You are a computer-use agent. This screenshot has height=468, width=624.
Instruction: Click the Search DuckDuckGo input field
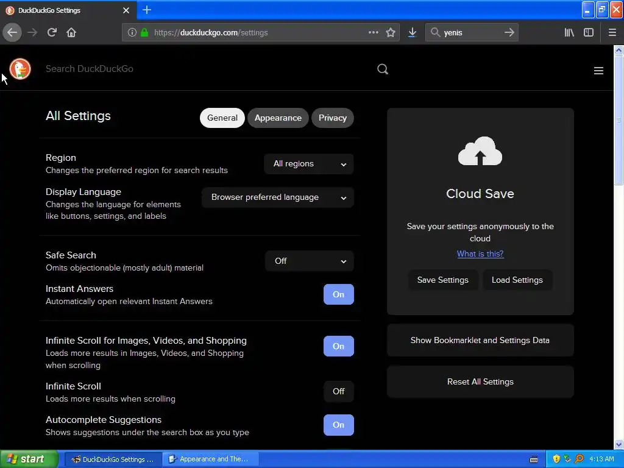click(207, 69)
